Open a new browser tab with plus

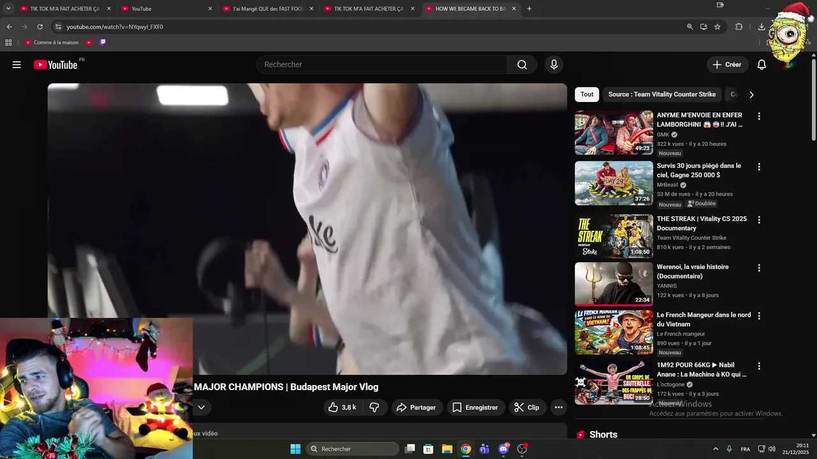529,9
